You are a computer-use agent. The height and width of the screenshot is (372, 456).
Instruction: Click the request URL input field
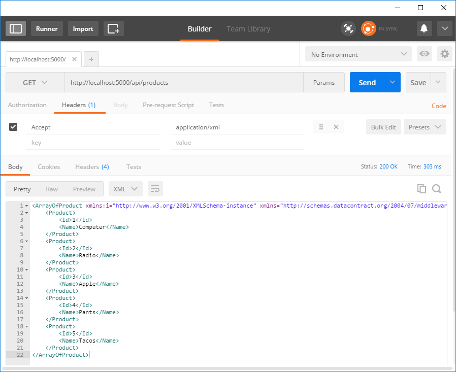184,83
